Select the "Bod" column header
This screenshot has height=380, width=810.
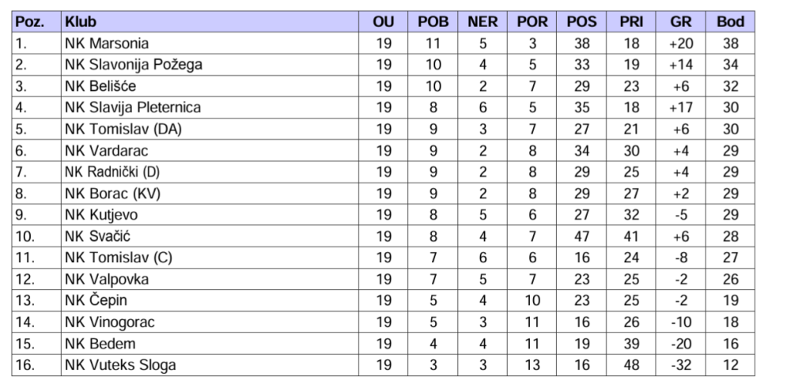pos(730,22)
